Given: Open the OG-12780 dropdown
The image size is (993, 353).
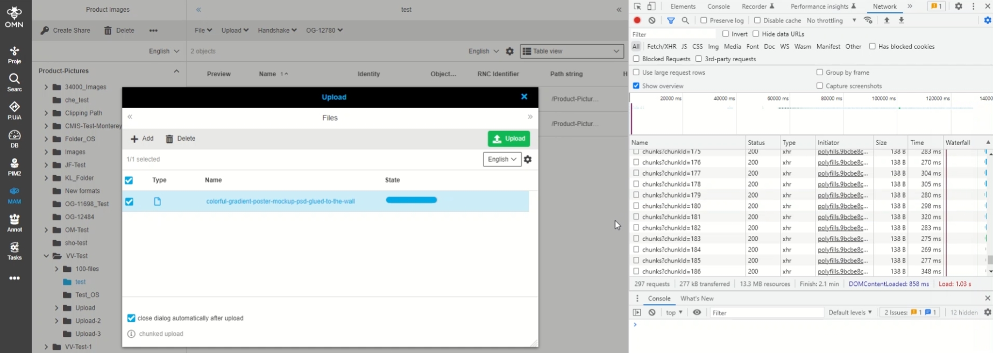Looking at the screenshot, I should tap(324, 31).
